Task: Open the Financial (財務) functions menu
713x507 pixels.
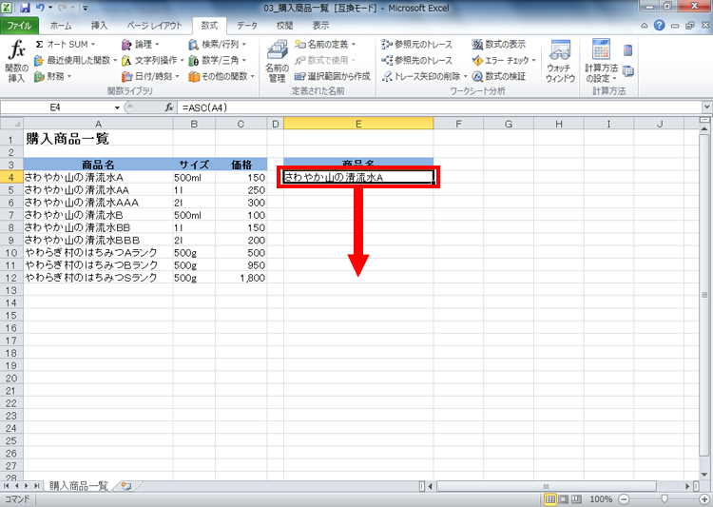Action: [x=53, y=76]
